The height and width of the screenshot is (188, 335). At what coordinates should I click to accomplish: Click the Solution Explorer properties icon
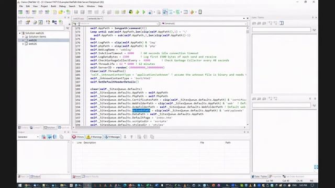click(x=28, y=22)
